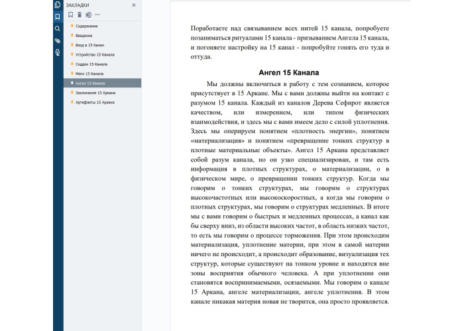Select Маги 15 Канала bookmark
464x331 pixels.
tap(89, 73)
